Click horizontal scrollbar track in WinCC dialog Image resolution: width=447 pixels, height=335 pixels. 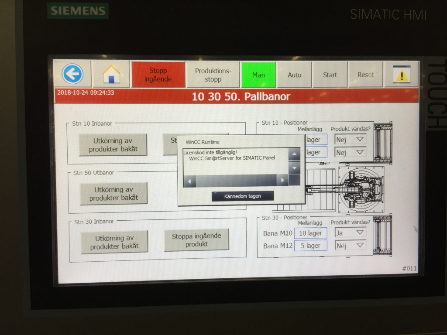point(236,181)
